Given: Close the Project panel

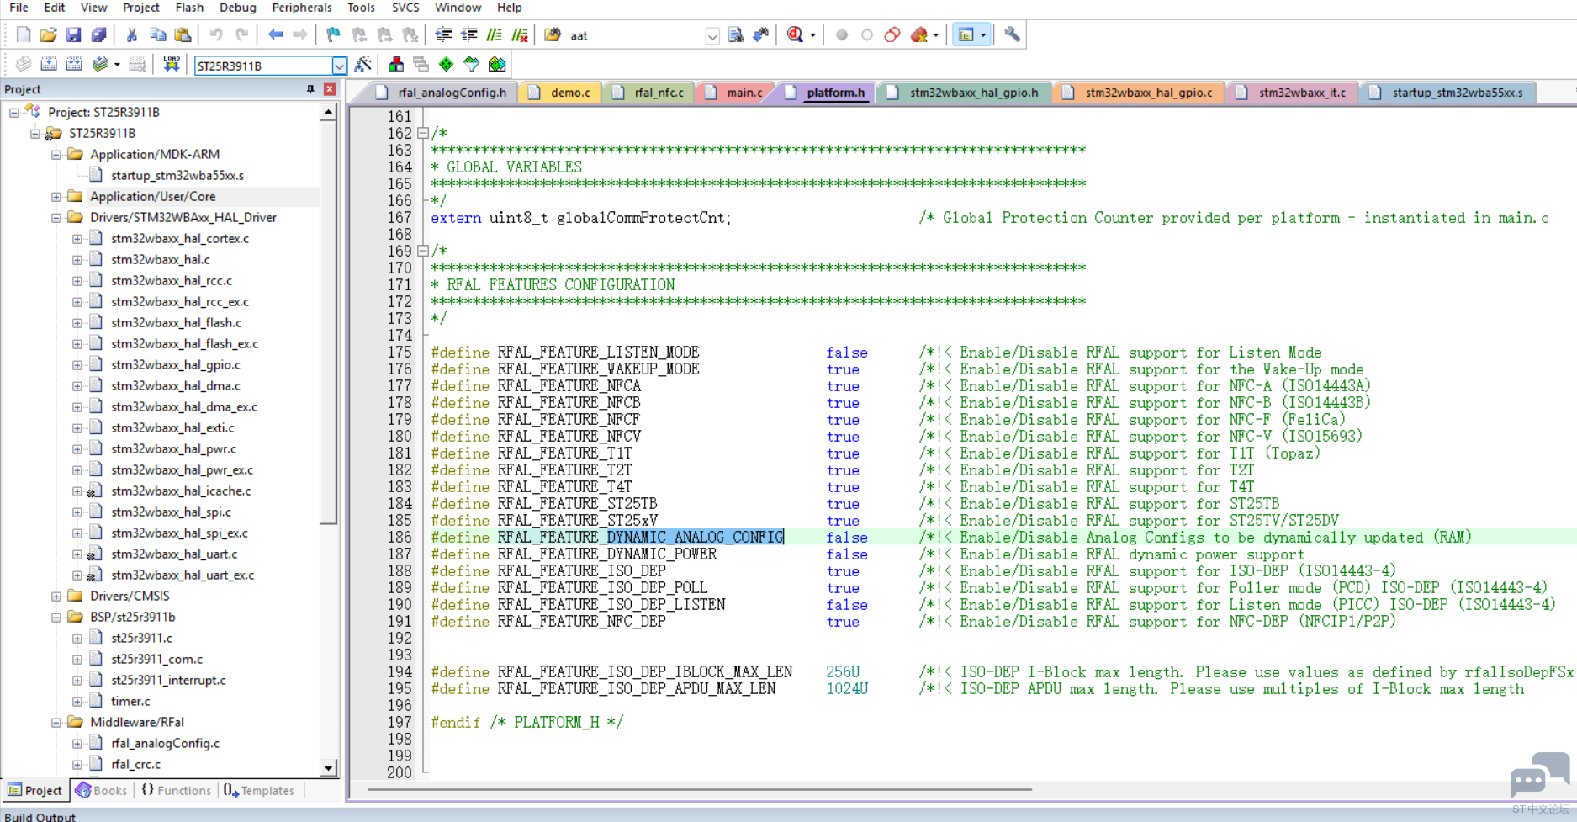Looking at the screenshot, I should pyautogui.click(x=330, y=89).
